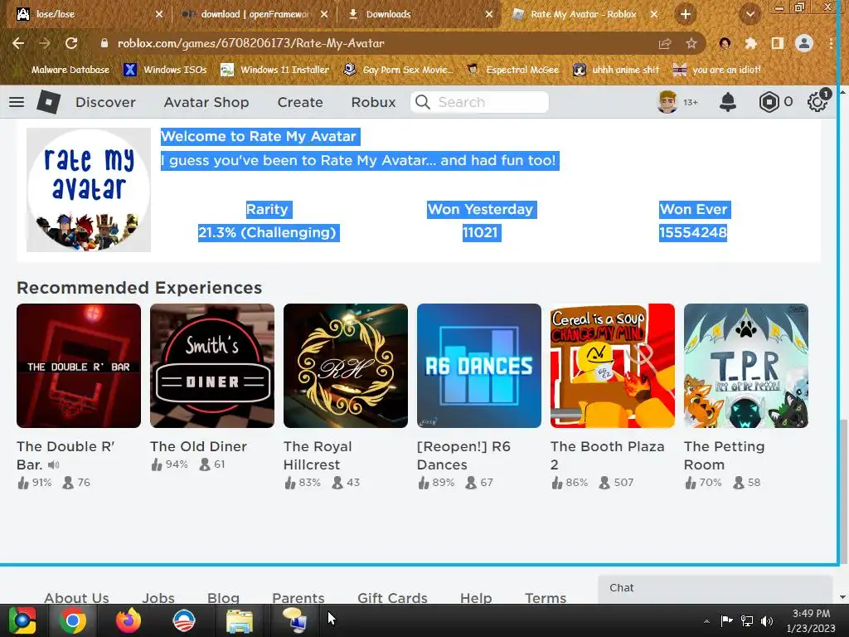The width and height of the screenshot is (849, 637).
Task: Open The Double R' Bar thumbnail
Action: (x=79, y=366)
